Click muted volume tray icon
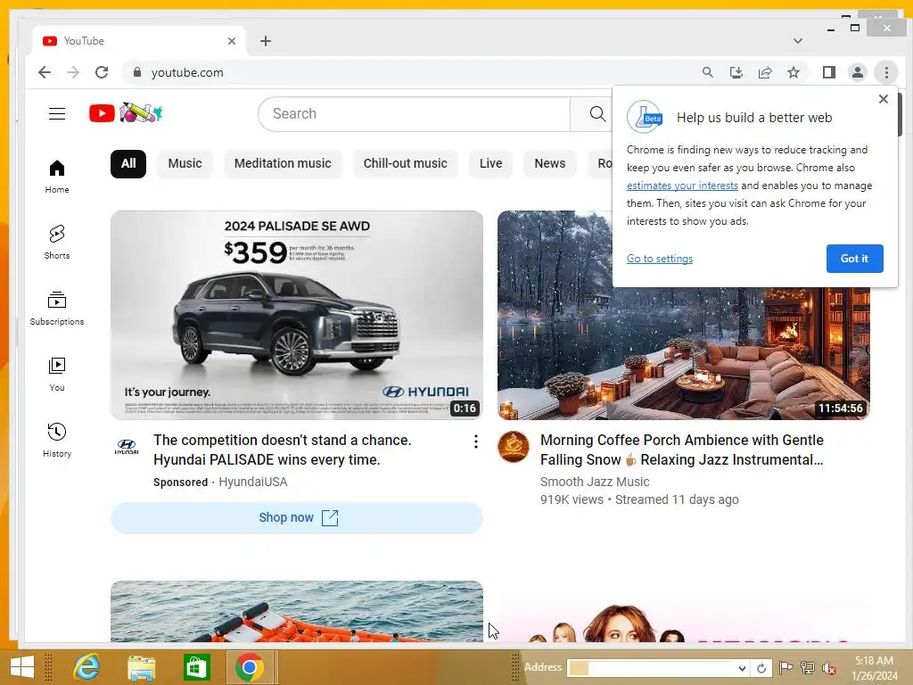 click(829, 668)
